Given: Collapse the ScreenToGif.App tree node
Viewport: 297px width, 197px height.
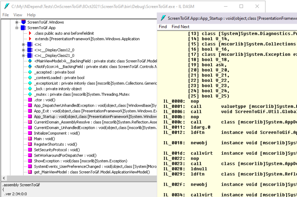Looking at the screenshot, I should click(x=17, y=28).
